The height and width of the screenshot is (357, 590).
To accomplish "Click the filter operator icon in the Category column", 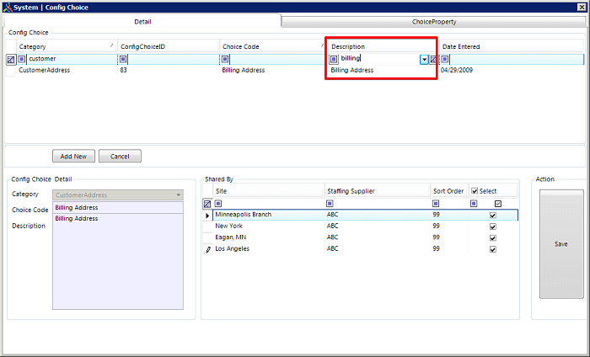I will coord(22,59).
